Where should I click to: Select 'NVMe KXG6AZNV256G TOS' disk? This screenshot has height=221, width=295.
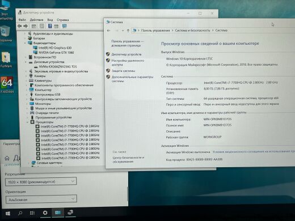[x=58, y=66]
